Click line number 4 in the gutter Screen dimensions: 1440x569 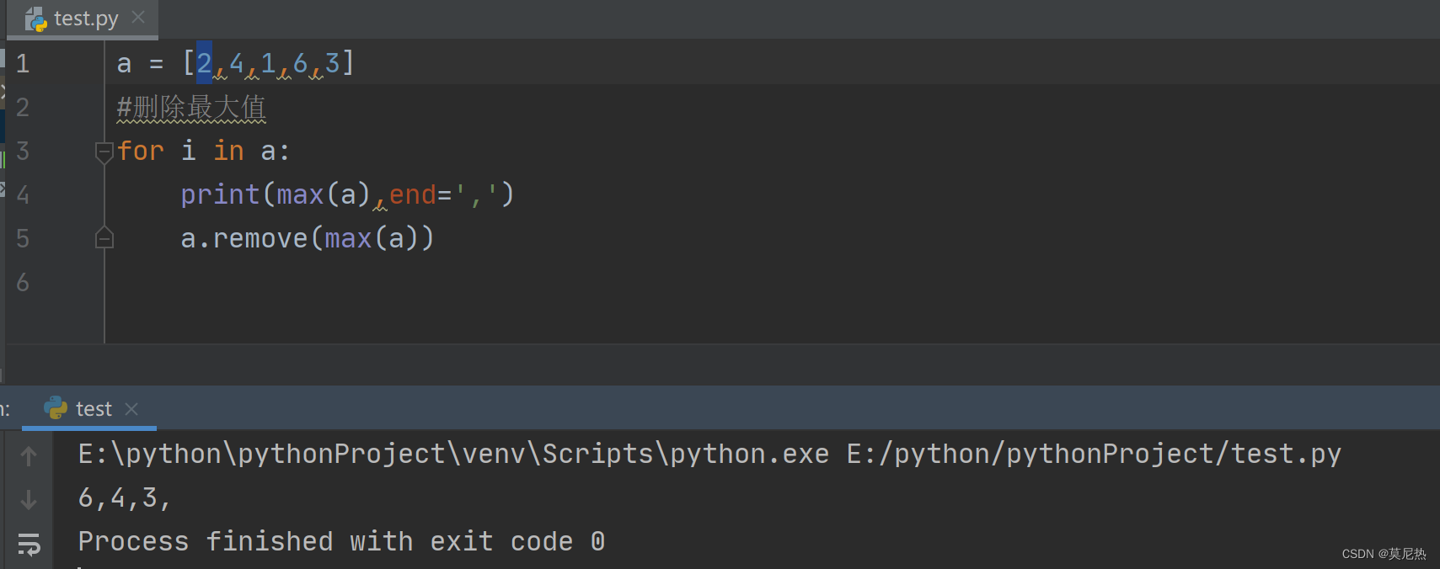pyautogui.click(x=23, y=195)
